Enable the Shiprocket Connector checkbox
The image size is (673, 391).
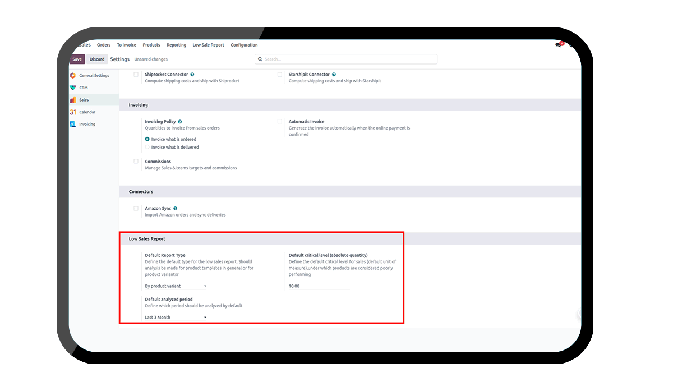(136, 75)
